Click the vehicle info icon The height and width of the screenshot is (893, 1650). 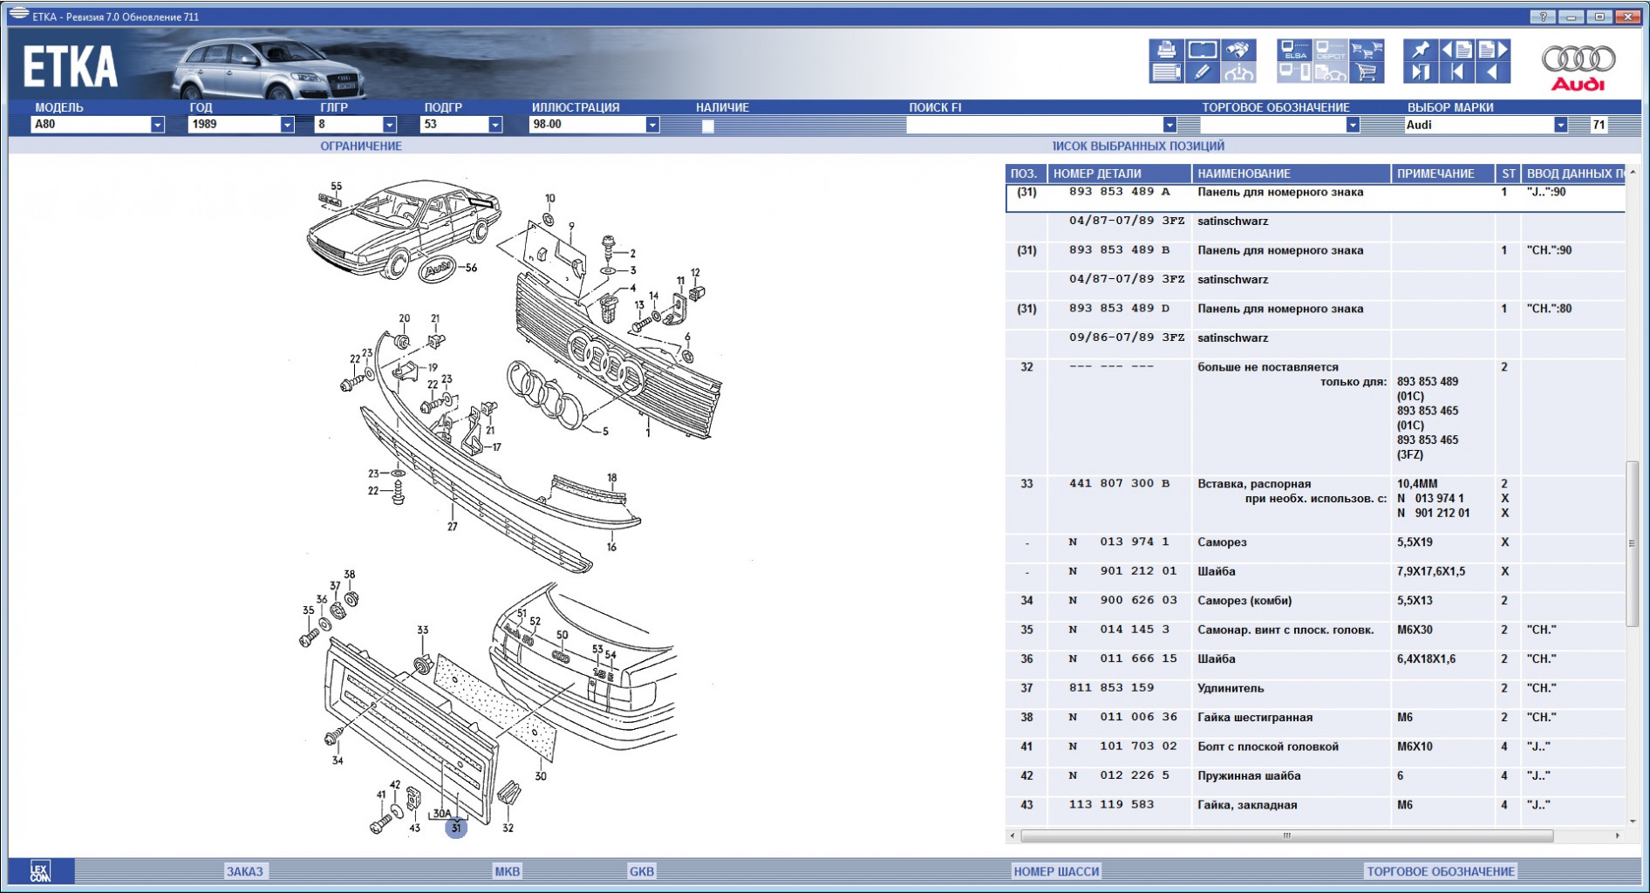(1237, 72)
